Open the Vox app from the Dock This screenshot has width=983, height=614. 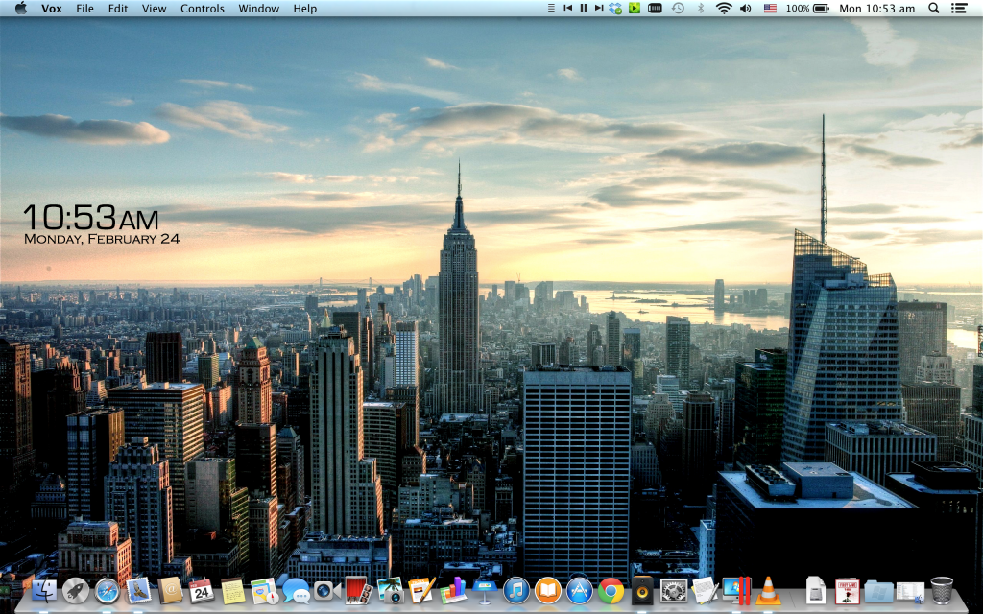[642, 590]
